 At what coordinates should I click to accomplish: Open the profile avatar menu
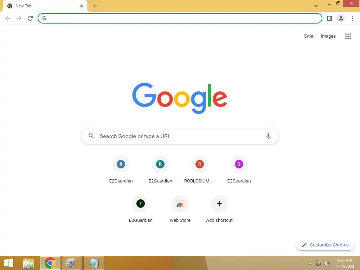(341, 18)
